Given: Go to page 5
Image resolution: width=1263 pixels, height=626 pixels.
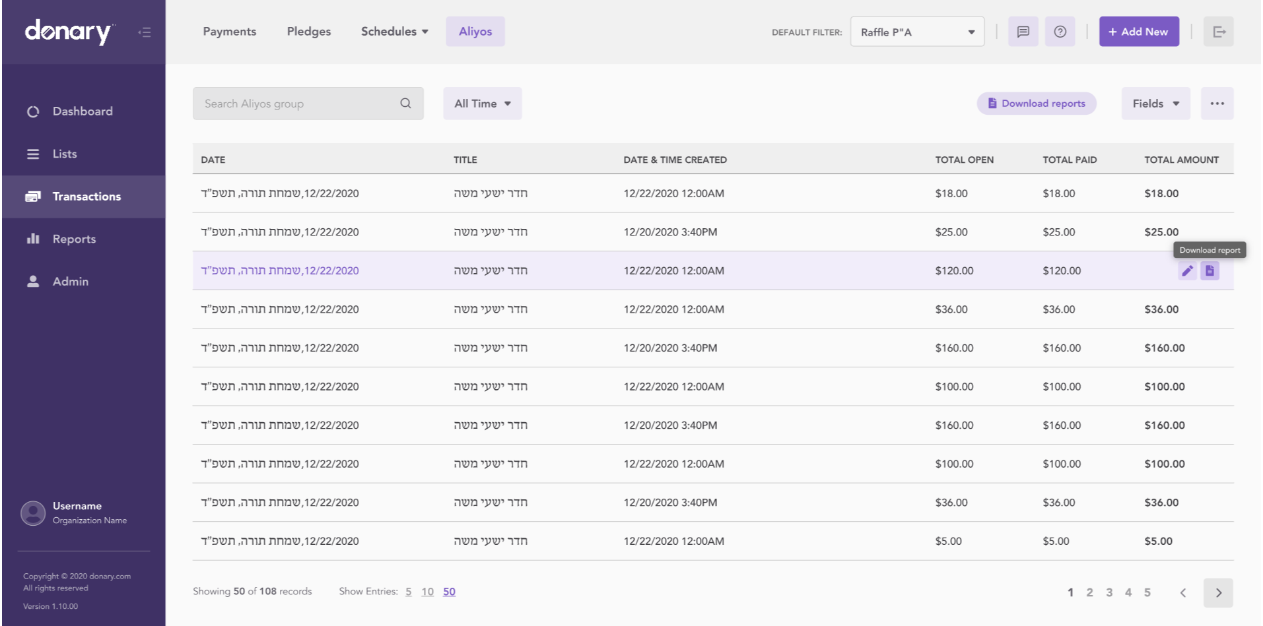Looking at the screenshot, I should tap(1147, 592).
